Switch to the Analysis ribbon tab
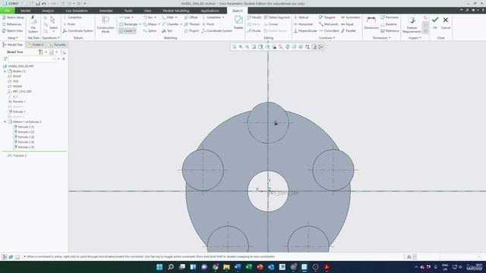This screenshot has width=486, height=273. tap(48, 11)
